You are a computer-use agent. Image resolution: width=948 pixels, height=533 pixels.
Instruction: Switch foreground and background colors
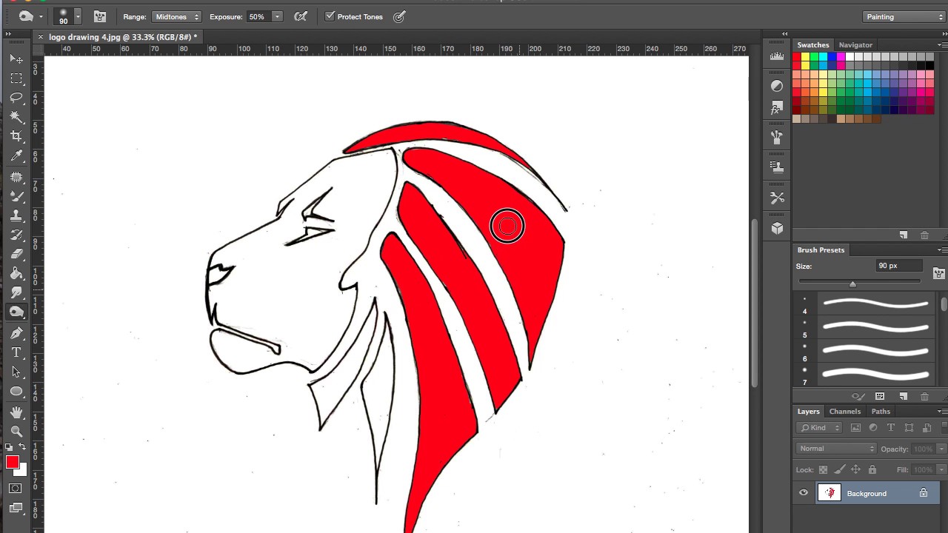(x=21, y=446)
